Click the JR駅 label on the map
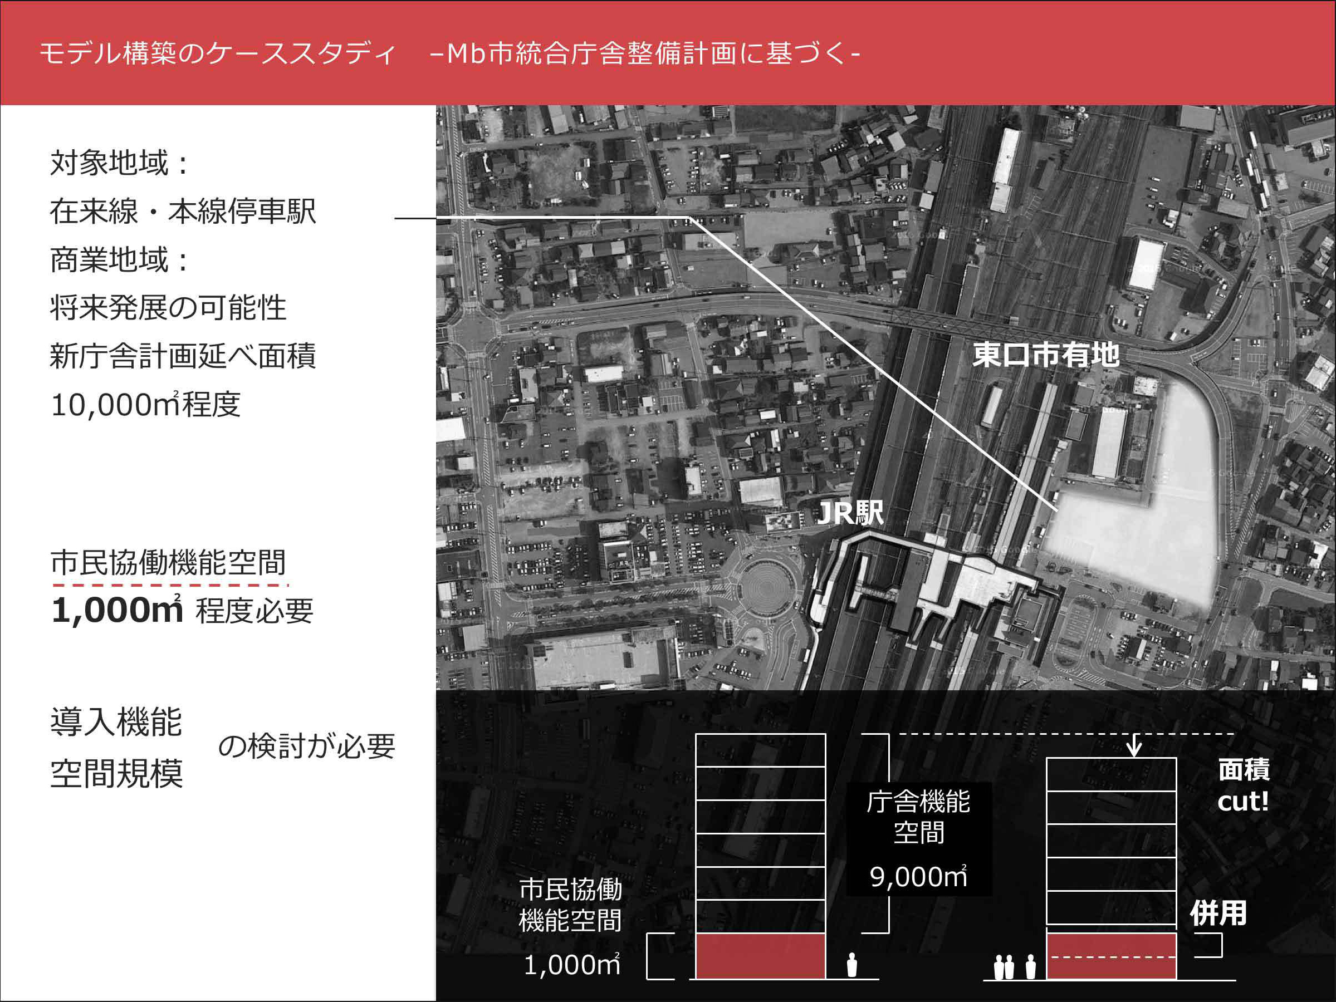The image size is (1336, 1002). 850,514
